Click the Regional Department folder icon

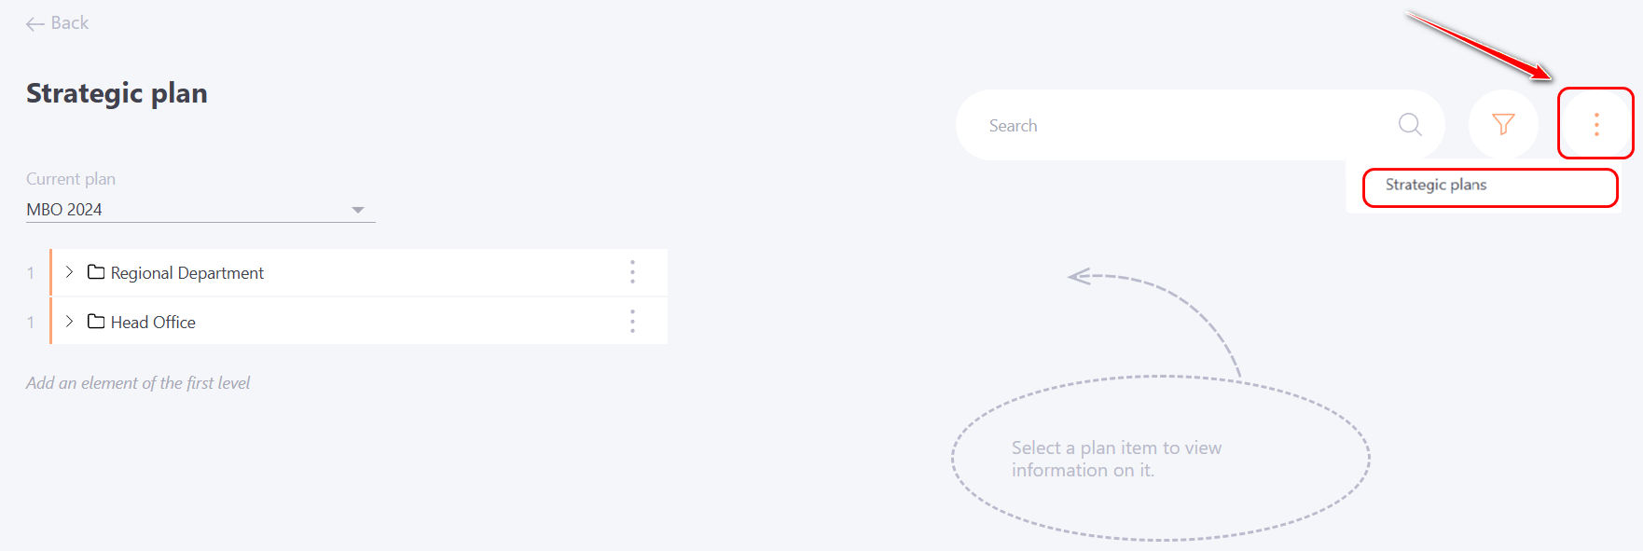click(x=96, y=272)
